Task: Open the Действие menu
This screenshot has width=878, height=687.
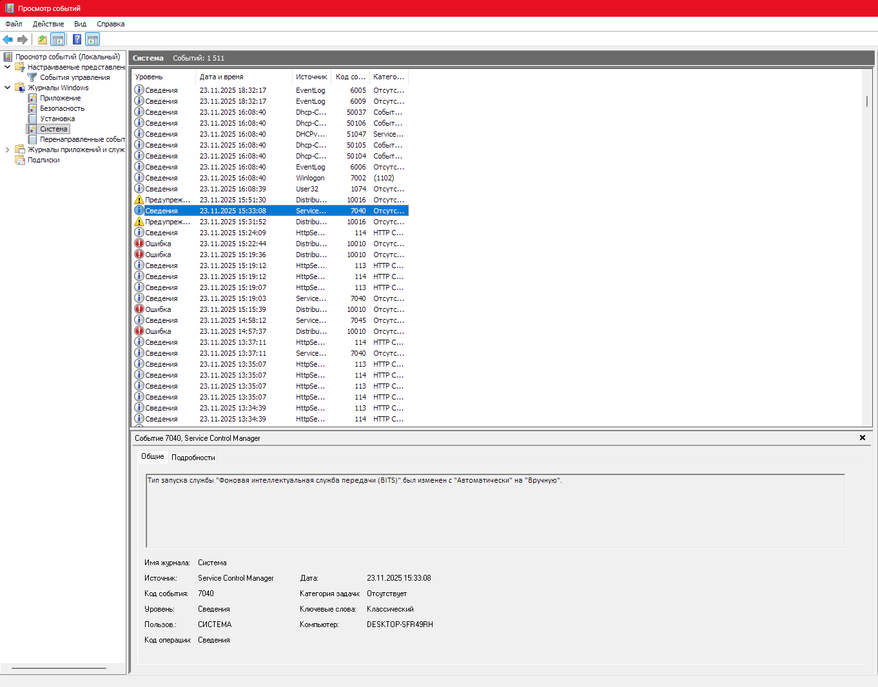Action: click(48, 24)
